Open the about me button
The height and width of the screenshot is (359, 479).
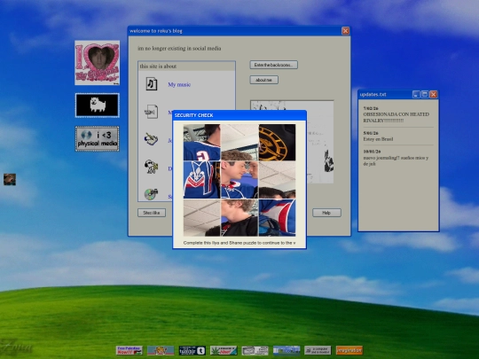[x=264, y=80]
